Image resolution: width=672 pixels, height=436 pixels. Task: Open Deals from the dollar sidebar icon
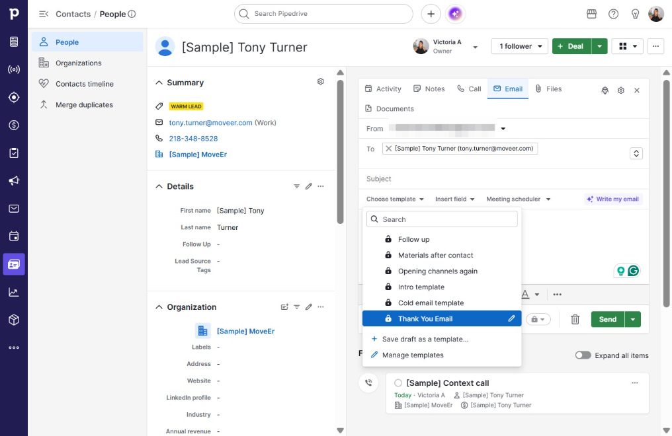pos(14,126)
